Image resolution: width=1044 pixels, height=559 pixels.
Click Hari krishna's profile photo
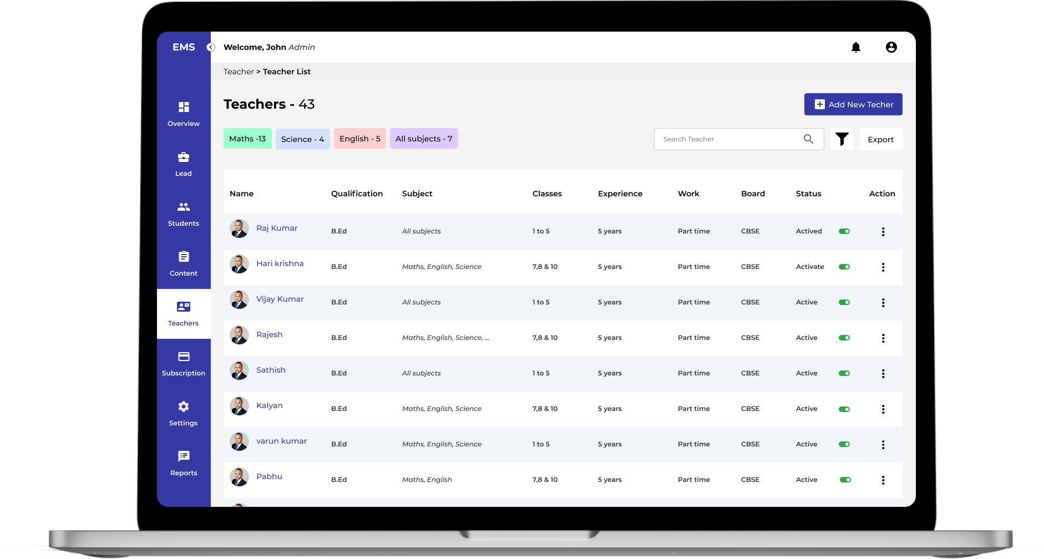point(239,264)
